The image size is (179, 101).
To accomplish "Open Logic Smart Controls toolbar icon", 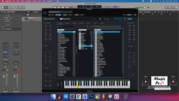I will [x=17, y=8].
